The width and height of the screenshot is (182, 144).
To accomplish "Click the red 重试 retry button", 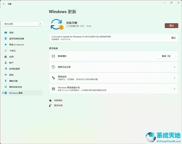I will click(171, 26).
